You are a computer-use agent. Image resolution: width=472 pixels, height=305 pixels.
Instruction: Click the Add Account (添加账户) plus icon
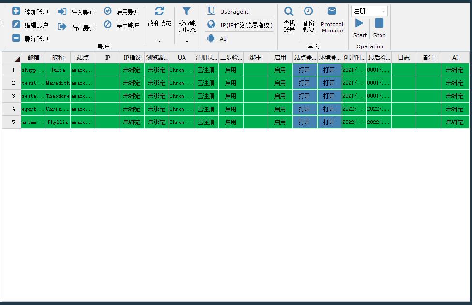[x=16, y=11]
